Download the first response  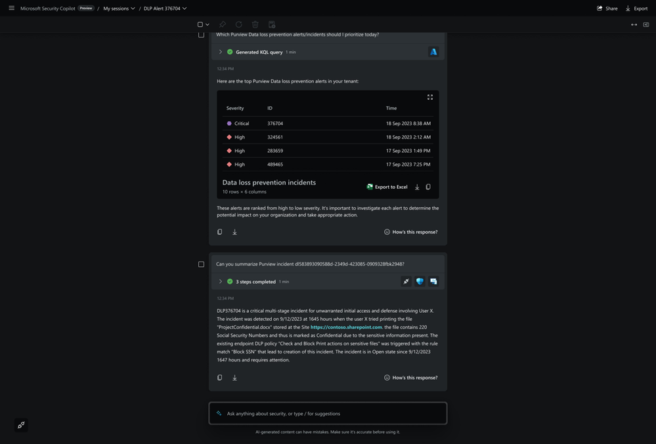coord(234,232)
